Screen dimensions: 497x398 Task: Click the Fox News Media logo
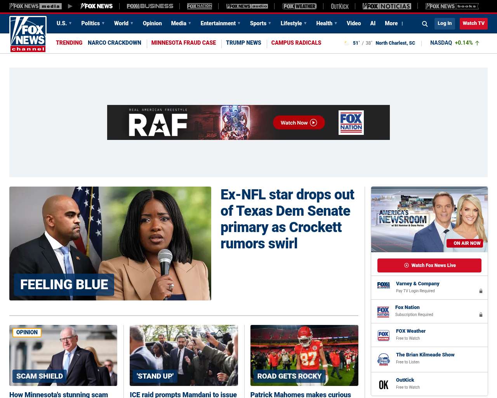click(x=35, y=6)
